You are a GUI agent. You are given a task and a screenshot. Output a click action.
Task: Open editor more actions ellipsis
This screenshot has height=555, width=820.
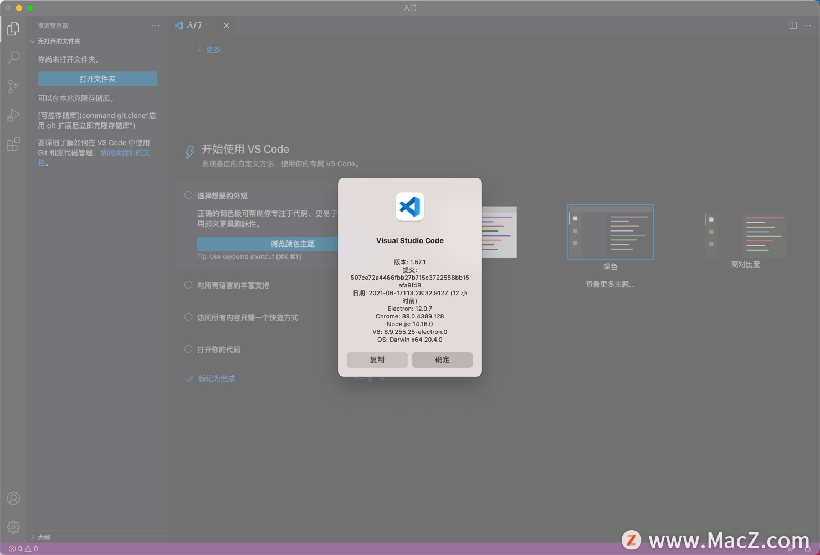pyautogui.click(x=807, y=25)
